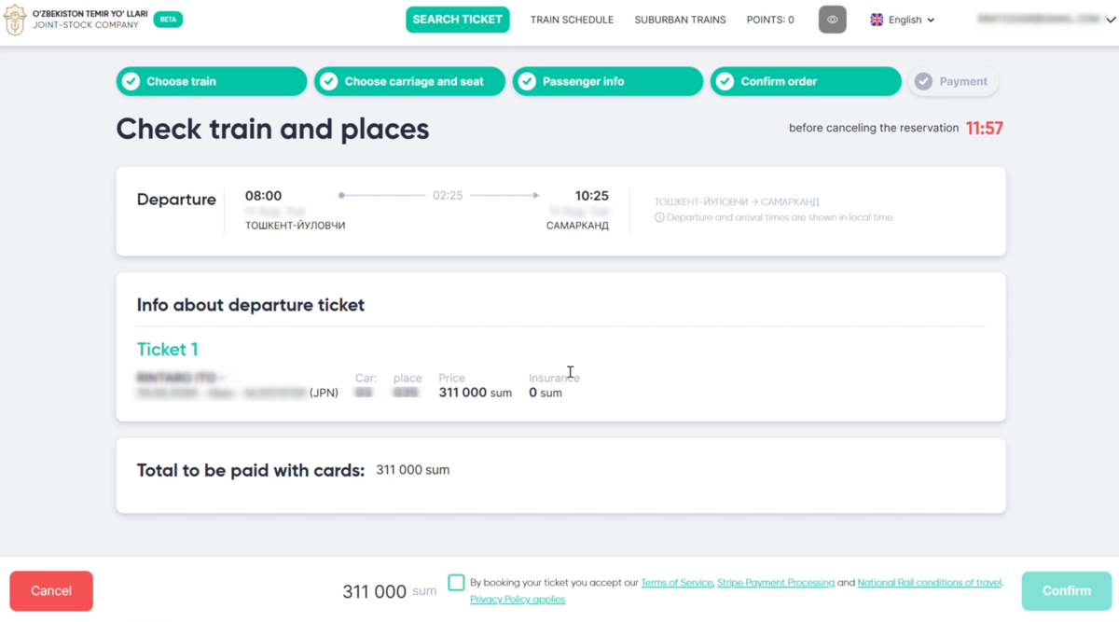Screen dimensions: 1119x622
Task: Cancel the reservation with red button
Action: [x=51, y=591]
